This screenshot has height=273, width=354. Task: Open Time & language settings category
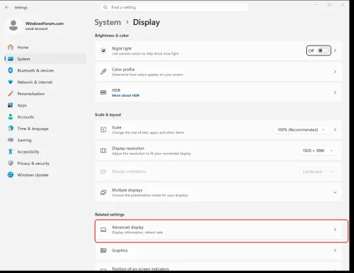46,128
